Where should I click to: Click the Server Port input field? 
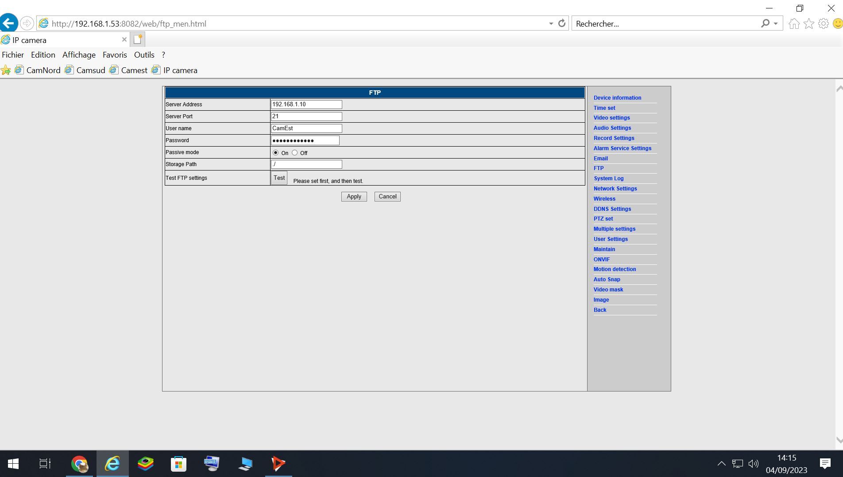[x=306, y=116]
